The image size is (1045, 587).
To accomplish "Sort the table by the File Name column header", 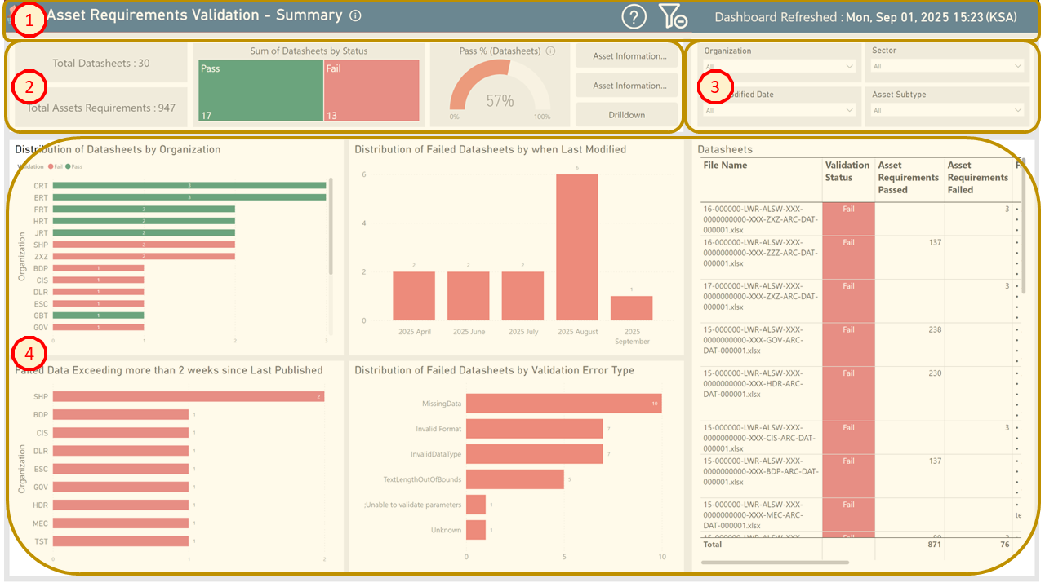I will point(725,166).
